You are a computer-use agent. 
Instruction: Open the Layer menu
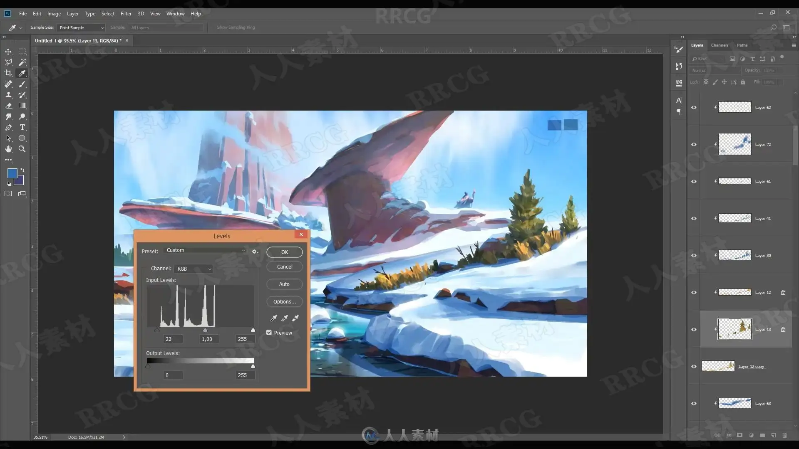point(73,14)
